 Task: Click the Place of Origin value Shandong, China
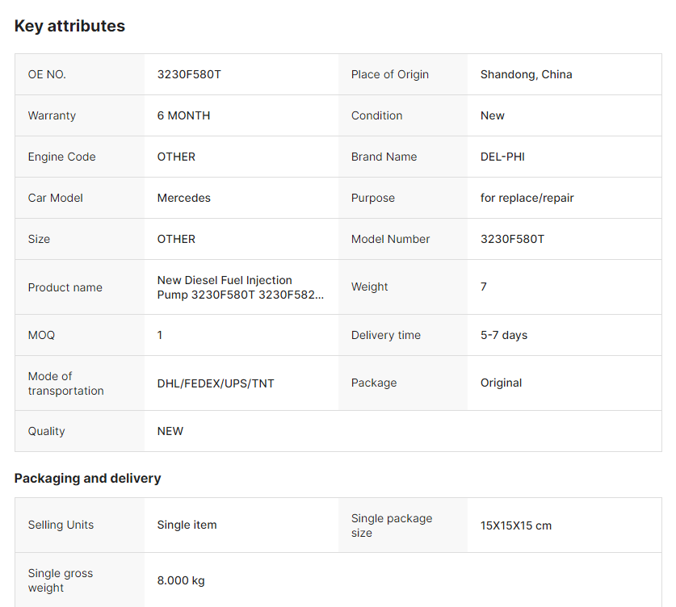pos(526,74)
